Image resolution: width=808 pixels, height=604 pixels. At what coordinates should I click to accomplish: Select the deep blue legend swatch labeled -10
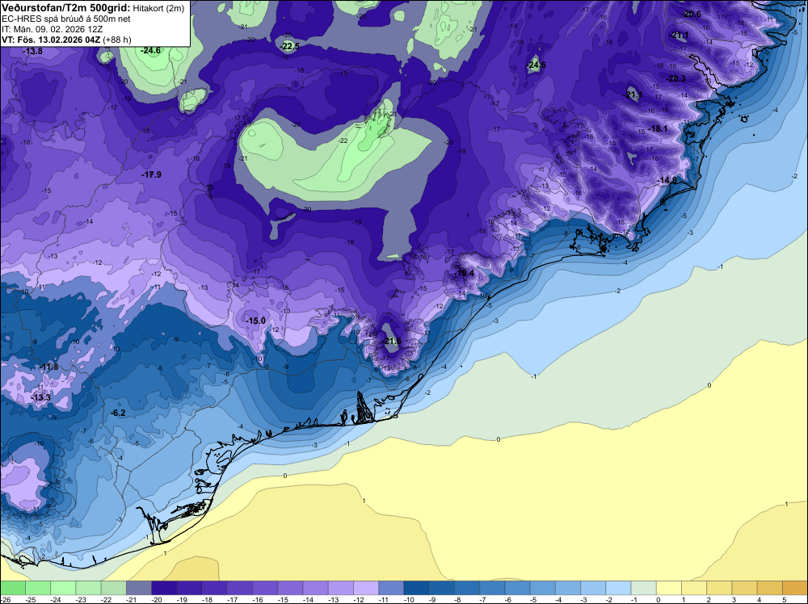click(417, 588)
